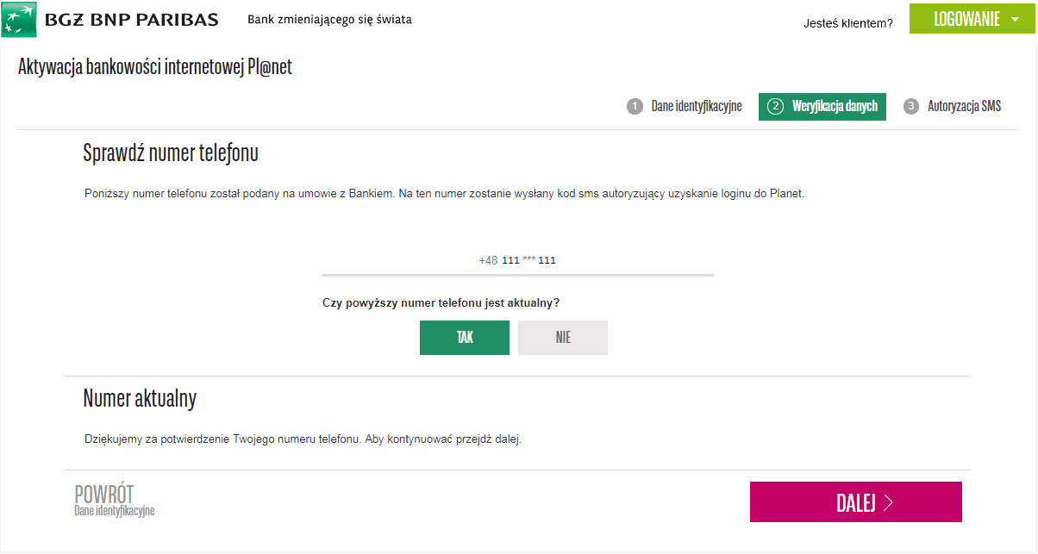Click the step 1 number circle

pos(635,107)
